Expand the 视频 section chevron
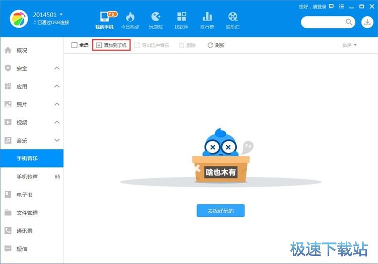Image resolution: width=378 pixels, height=264 pixels. 57,122
